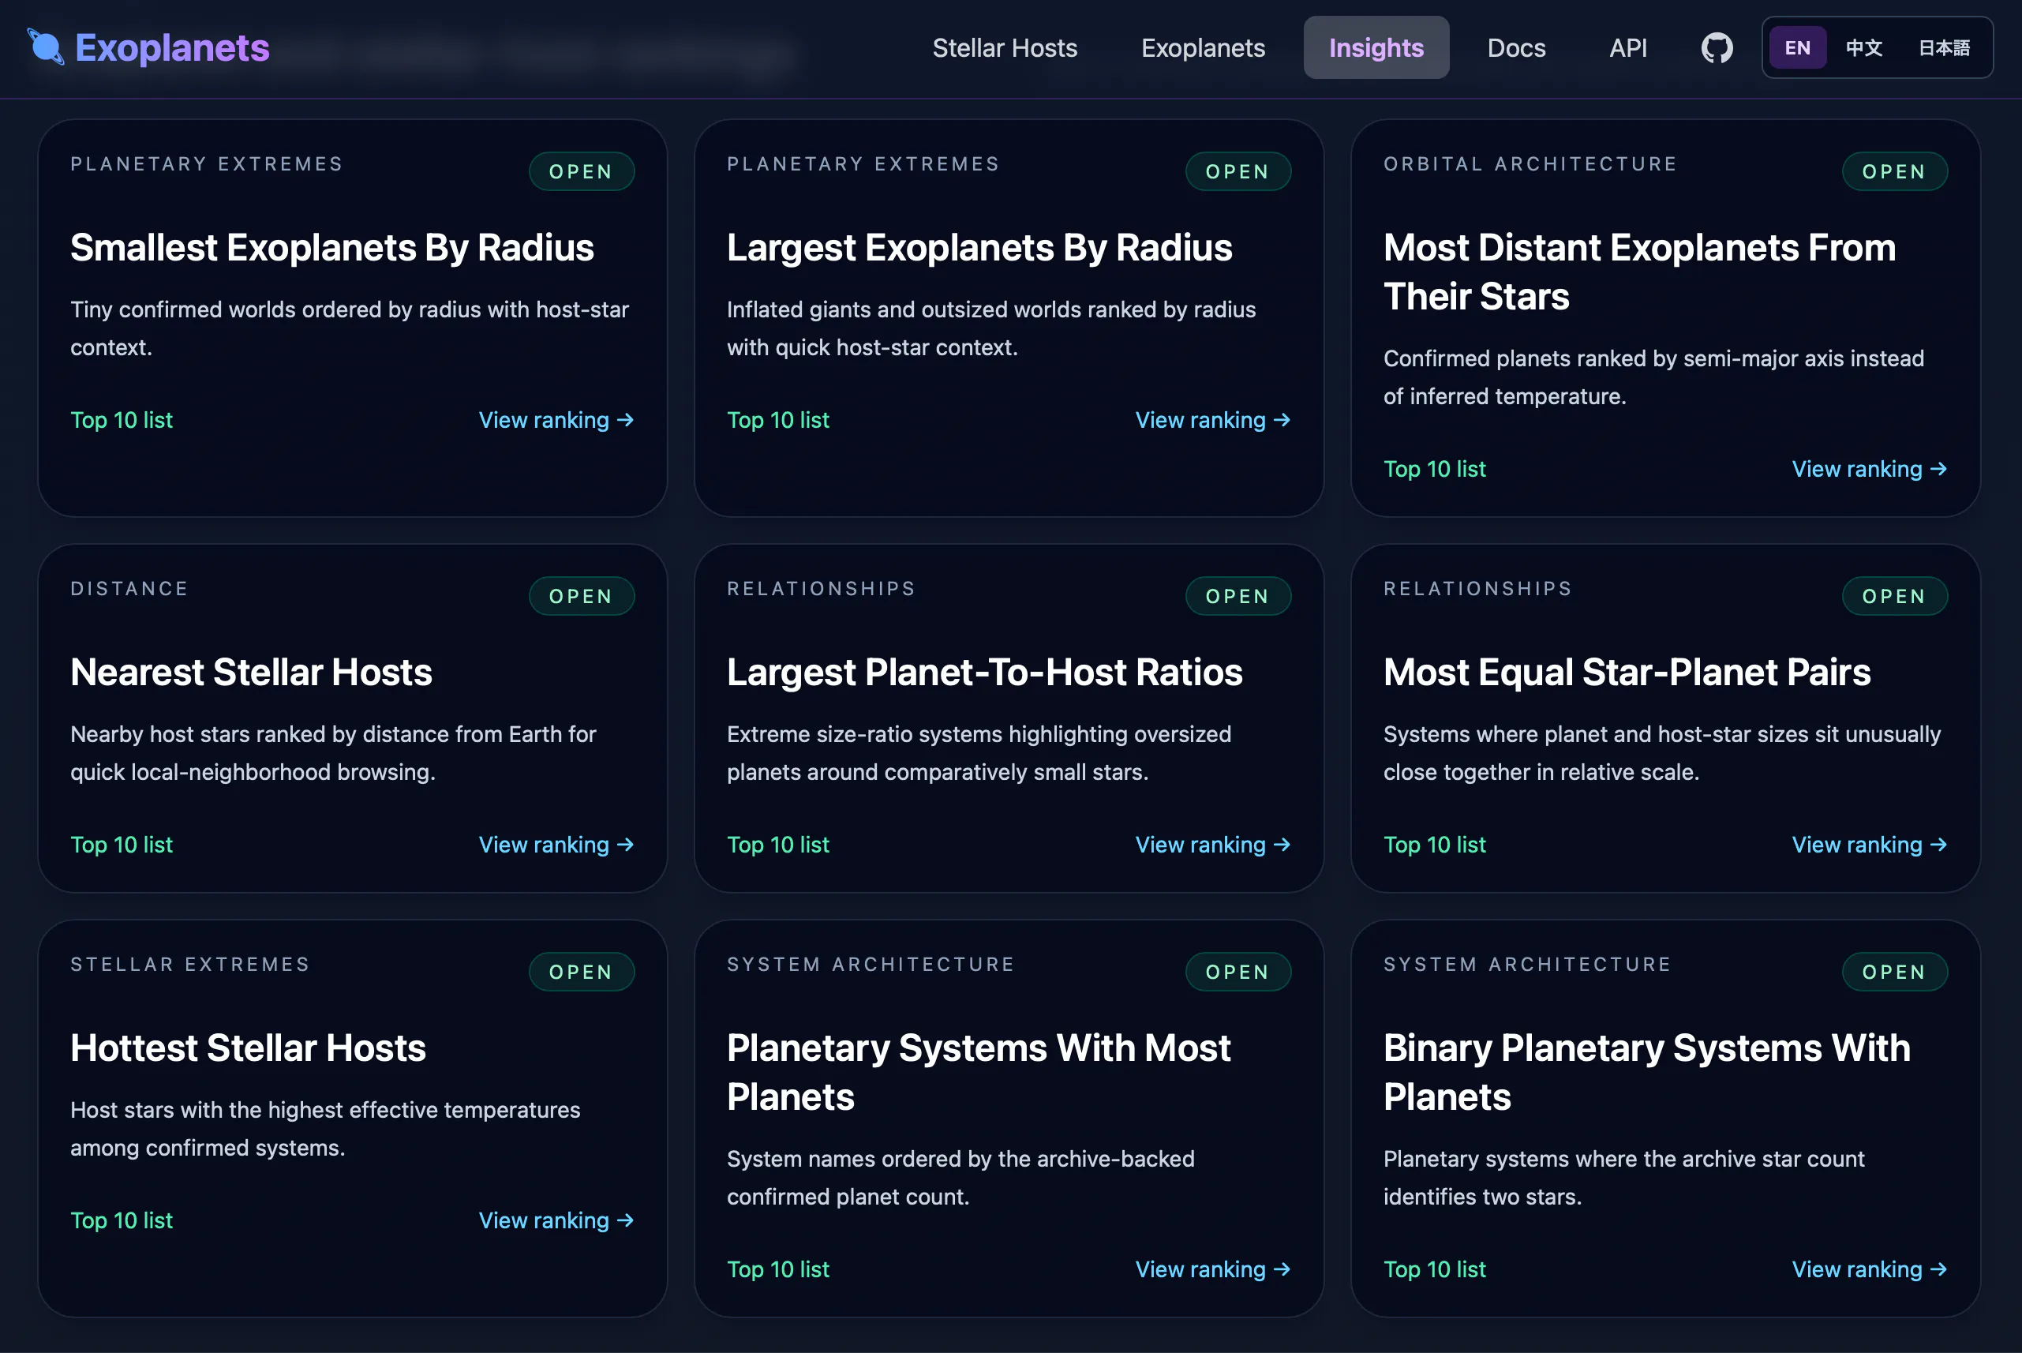Click OPEN badge on Most Distant Exoplanets card
Screen dimensions: 2022x1353
pos(1894,172)
